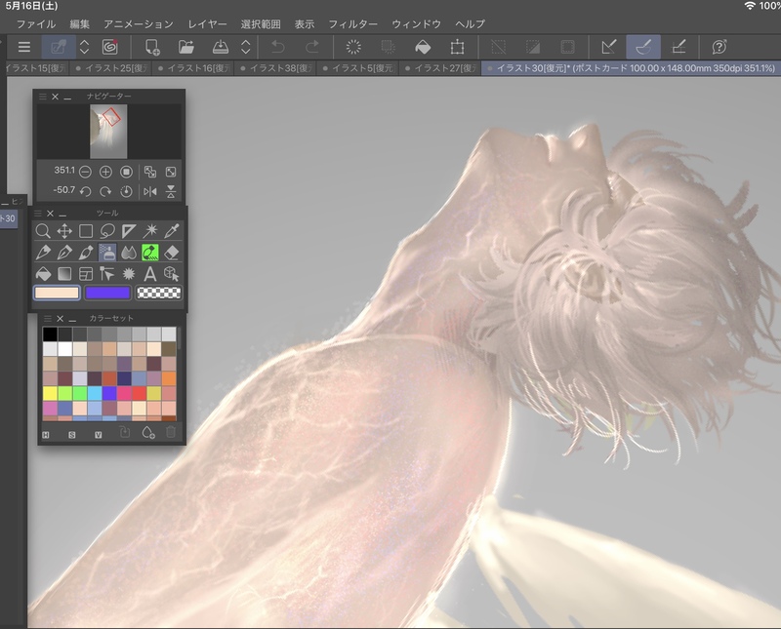Open the フィルター menu
Viewport: 781px width, 629px height.
tap(352, 23)
